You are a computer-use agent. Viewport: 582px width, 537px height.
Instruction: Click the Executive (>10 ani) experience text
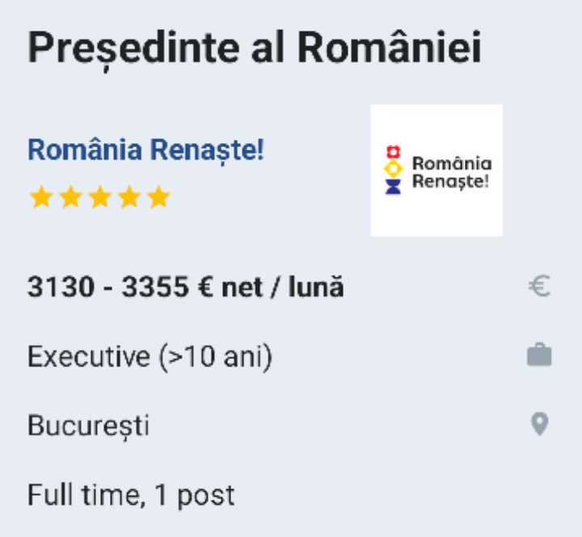[150, 356]
